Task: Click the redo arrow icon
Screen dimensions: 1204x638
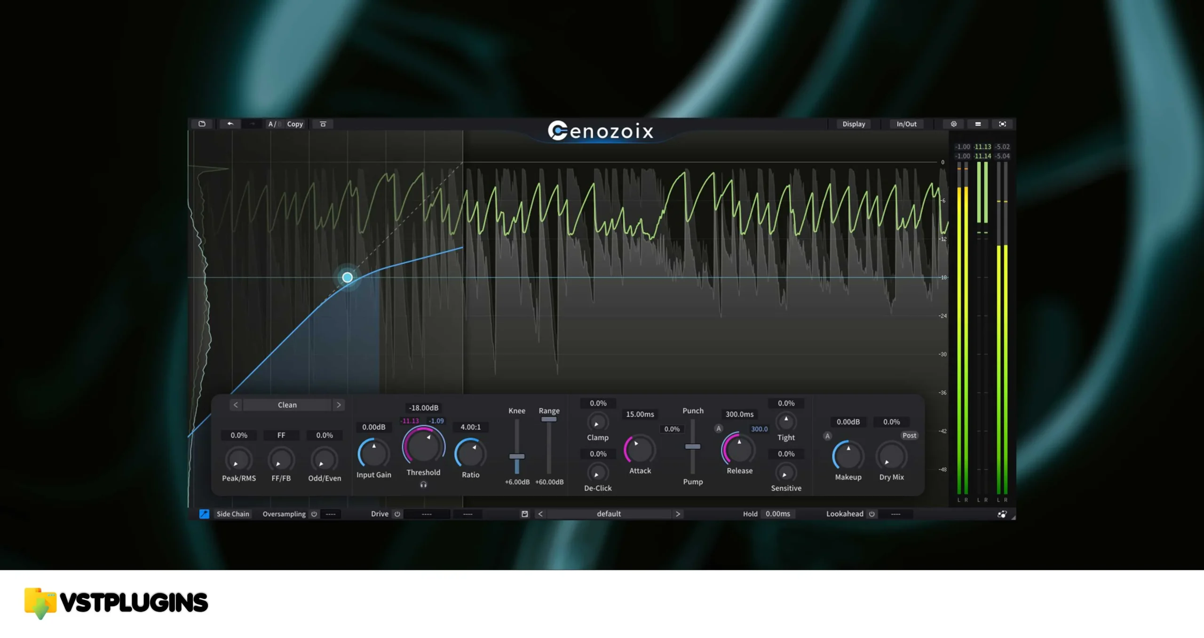Action: coord(252,124)
